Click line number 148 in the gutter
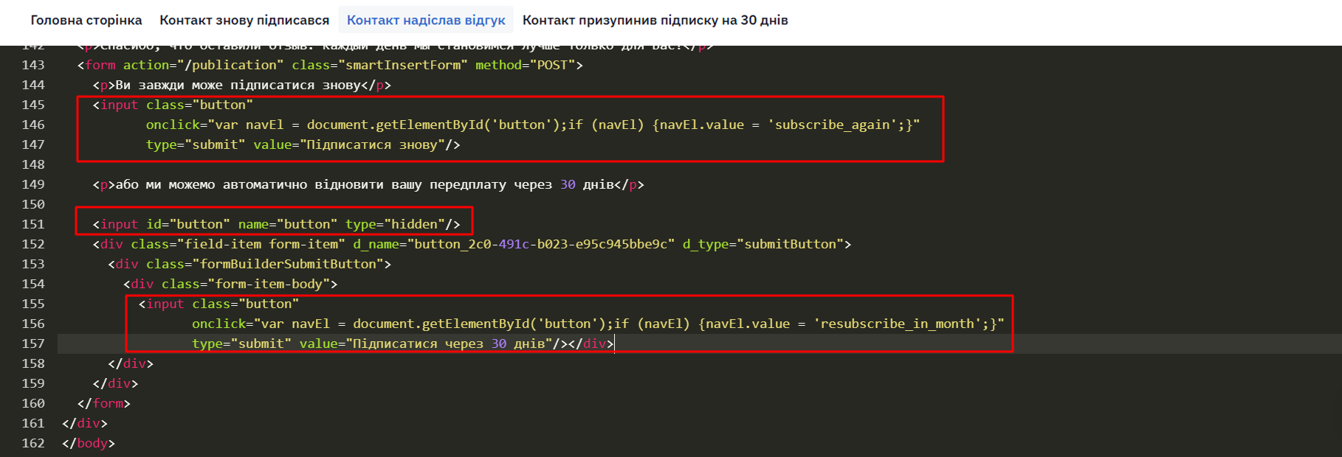The height and width of the screenshot is (457, 1342). pyautogui.click(x=33, y=164)
